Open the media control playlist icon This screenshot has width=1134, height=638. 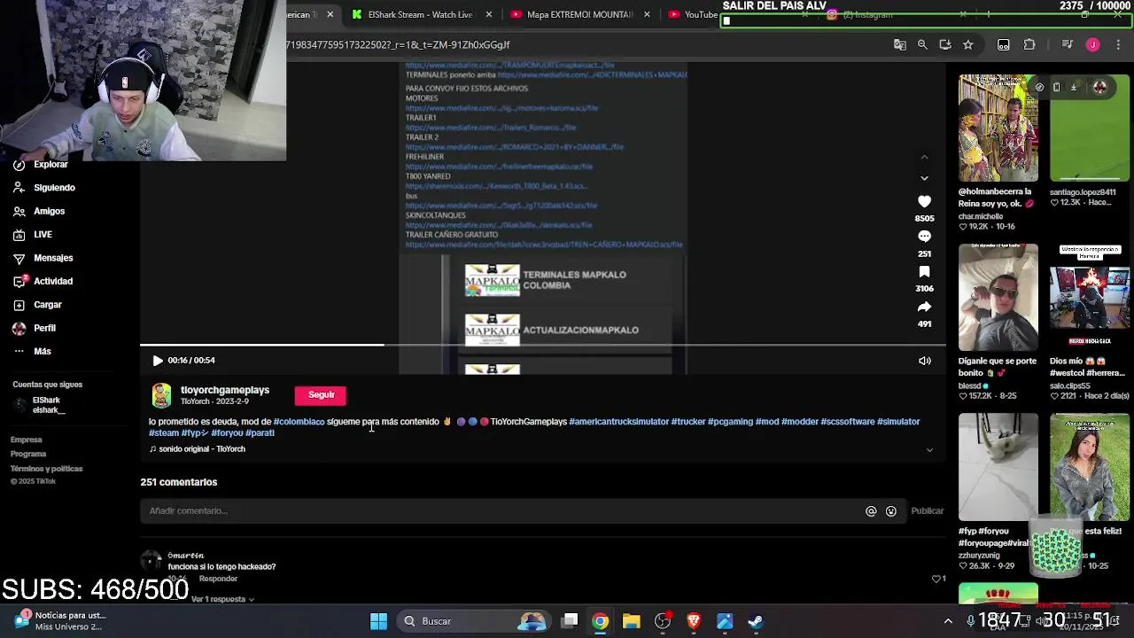pos(1068,44)
